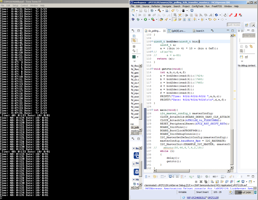This screenshot has width=258, height=200.
Task: Click the Back navigation yellow arrow icon
Action: (x=215, y=19)
